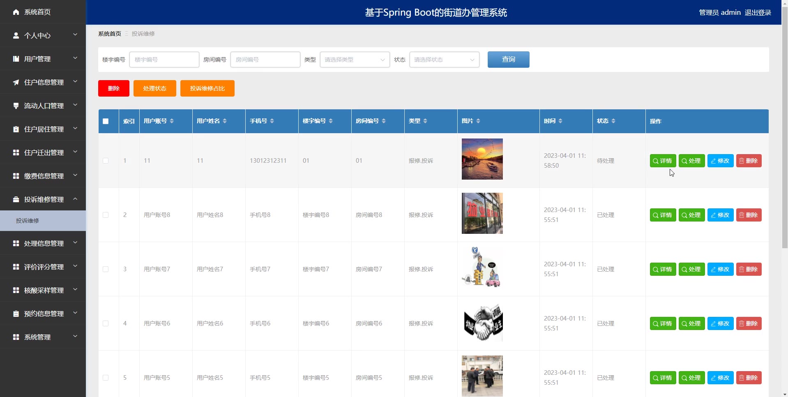
Task: Click the 楼宇编号 search input field
Action: (164, 60)
